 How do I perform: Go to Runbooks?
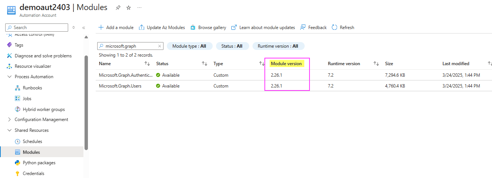tap(32, 88)
